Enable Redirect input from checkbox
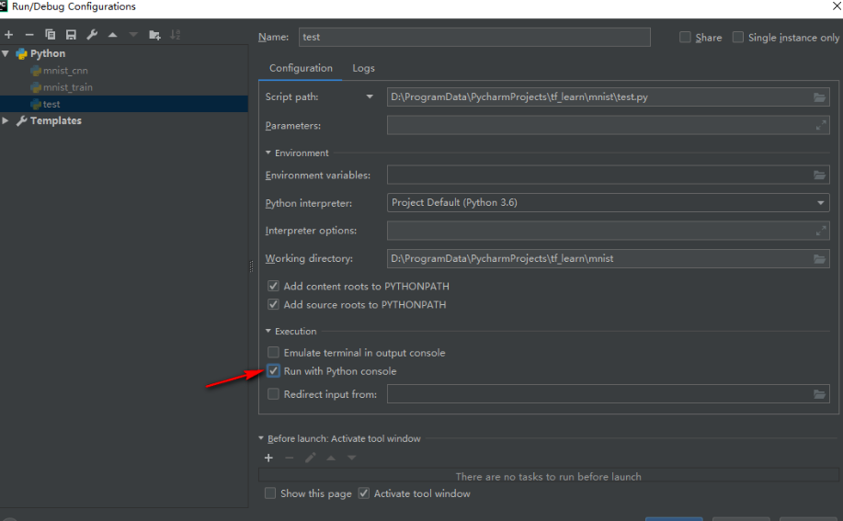This screenshot has width=843, height=521. click(x=273, y=393)
